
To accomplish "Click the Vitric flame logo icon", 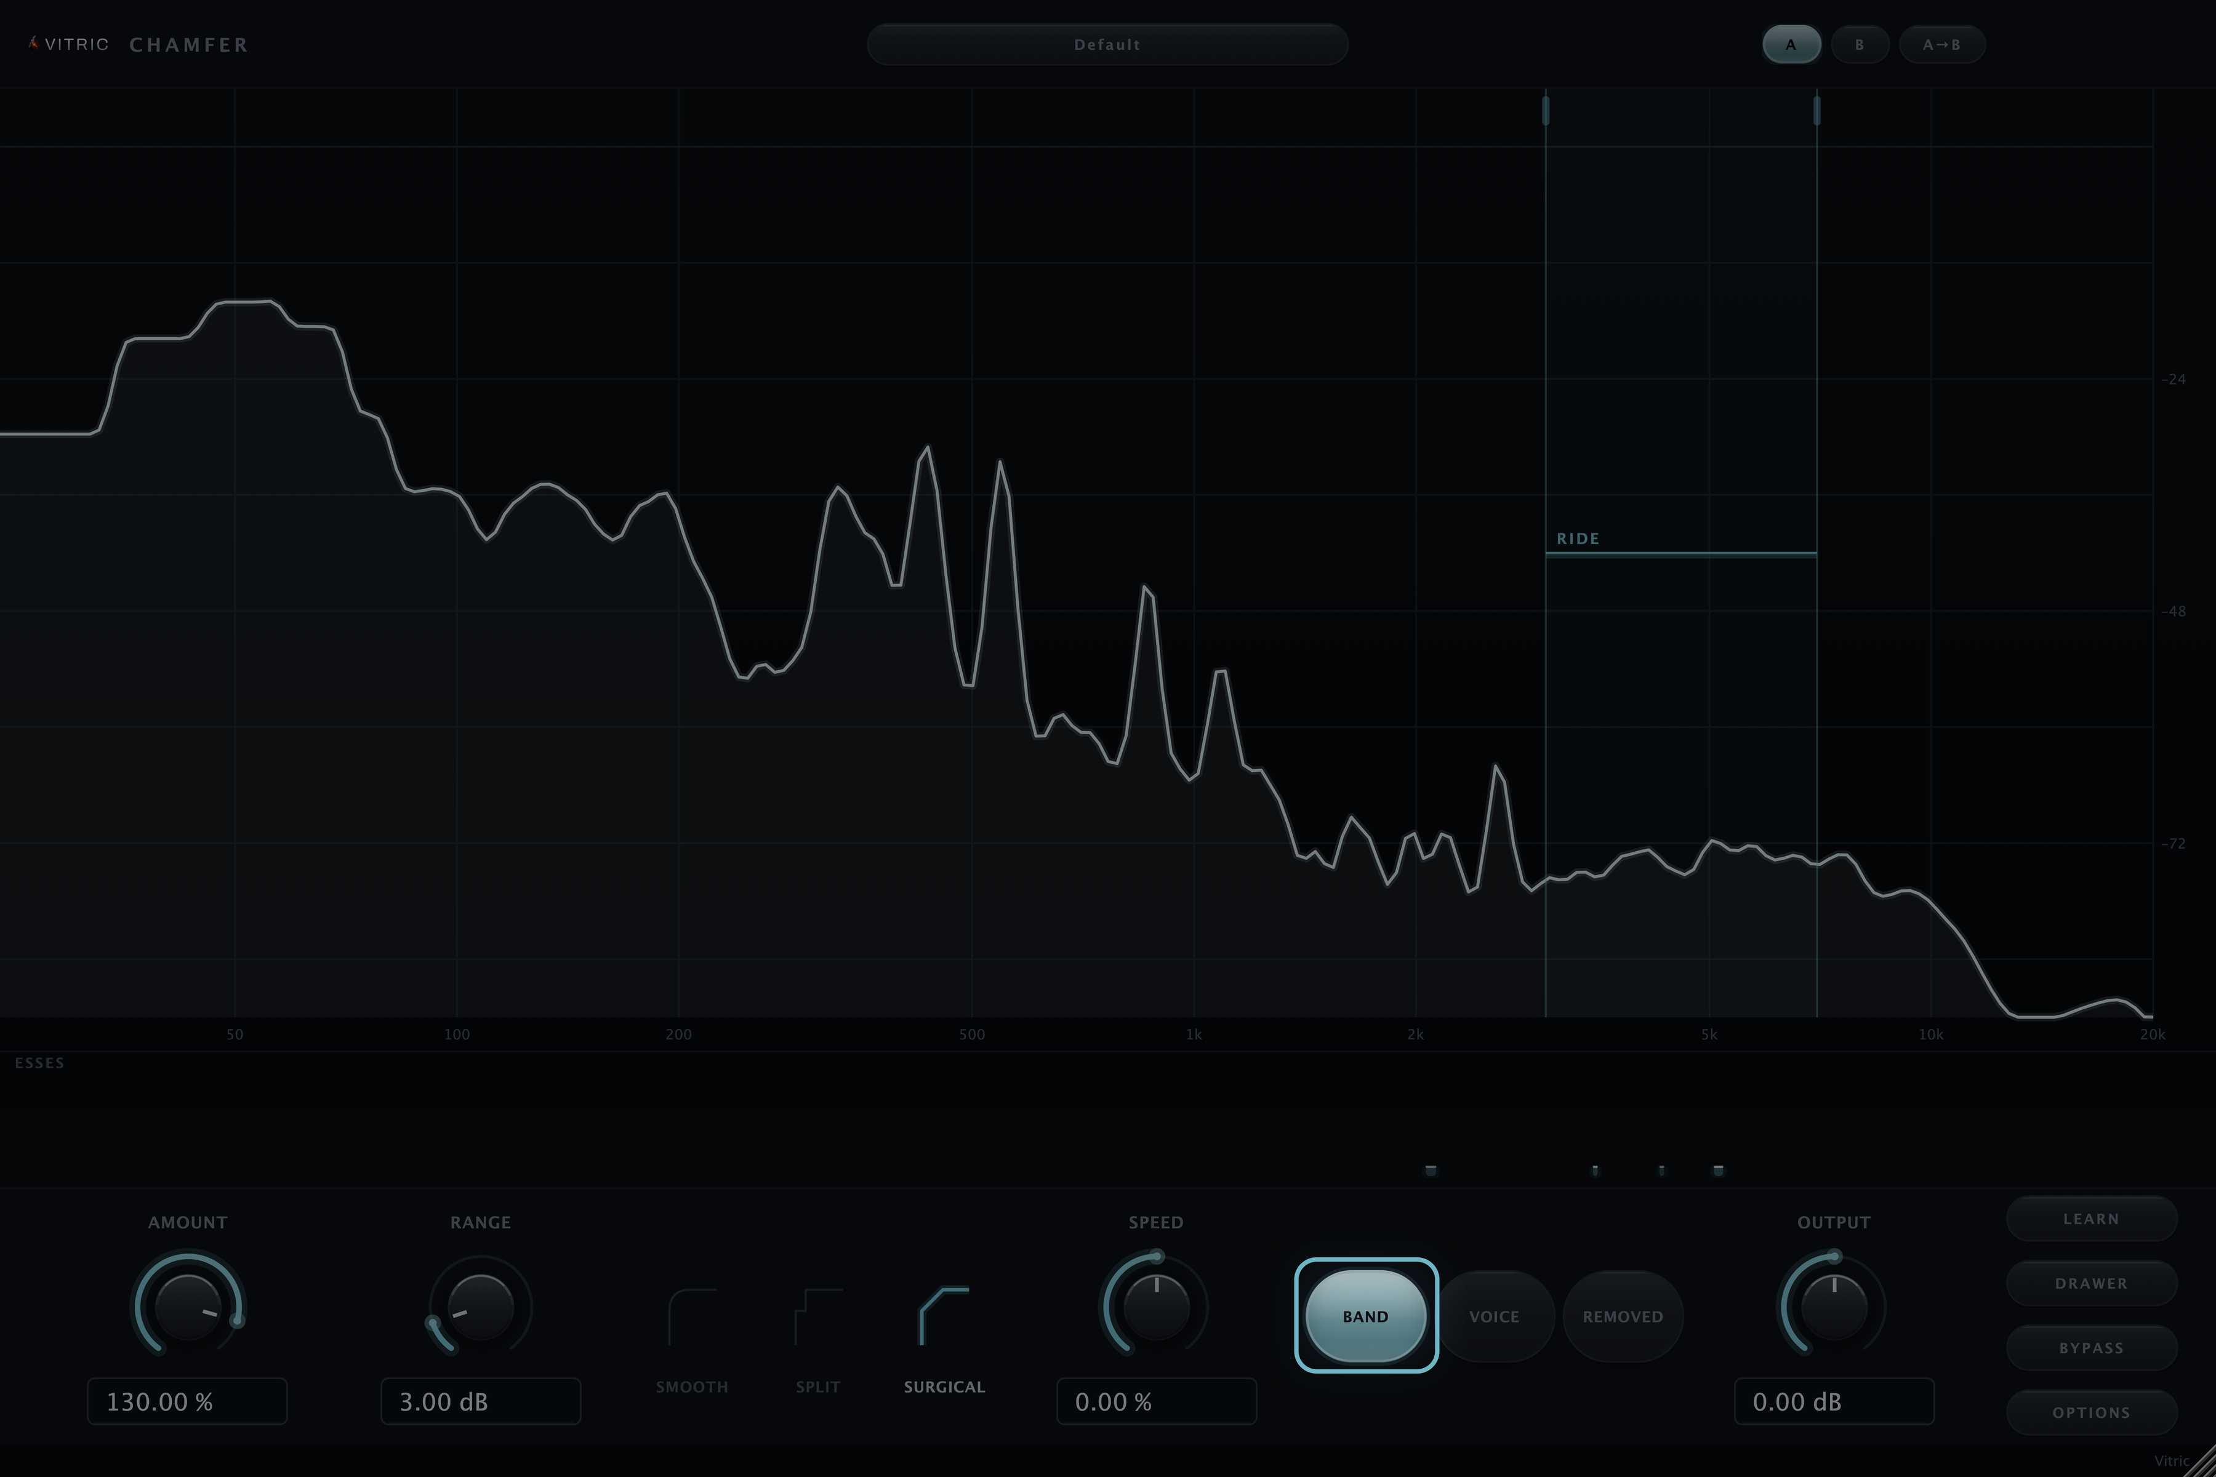I will [34, 43].
